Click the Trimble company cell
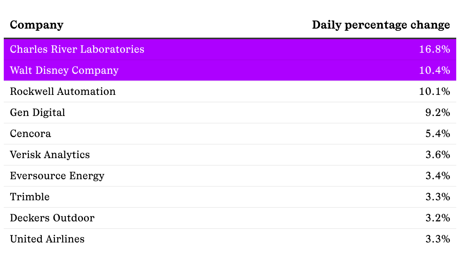The image size is (460, 253). click(x=30, y=197)
